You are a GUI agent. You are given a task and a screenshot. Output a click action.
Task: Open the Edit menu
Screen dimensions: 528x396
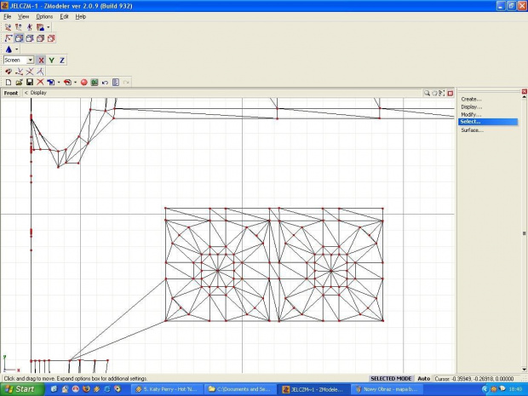click(x=64, y=16)
